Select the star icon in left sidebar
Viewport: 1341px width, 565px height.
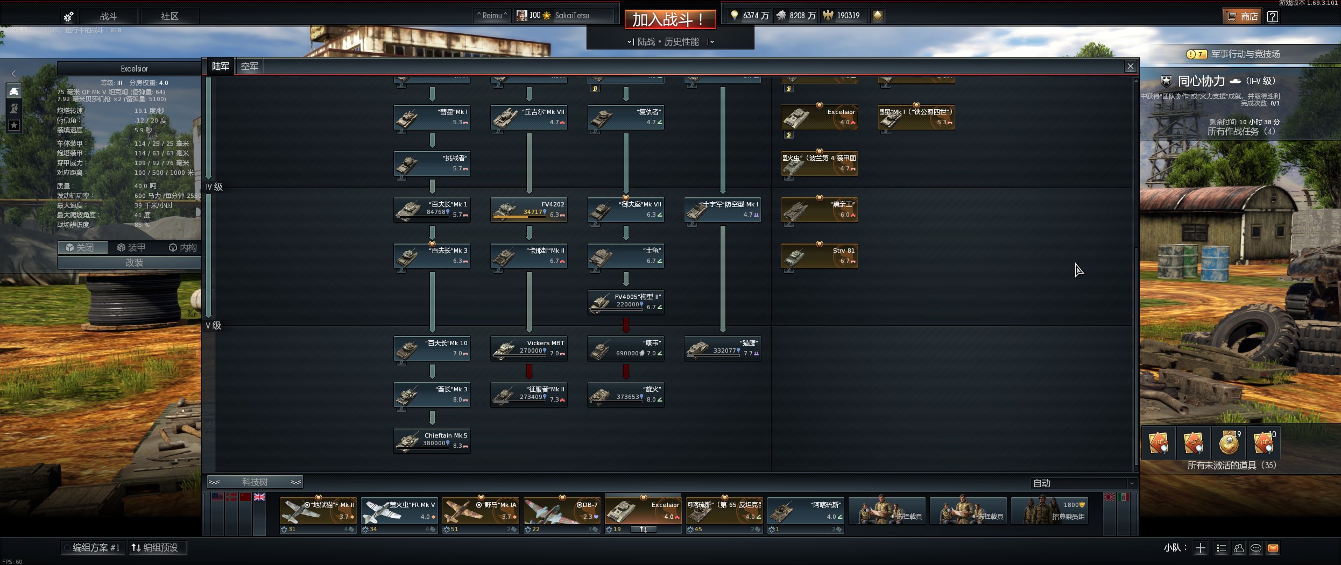click(14, 125)
